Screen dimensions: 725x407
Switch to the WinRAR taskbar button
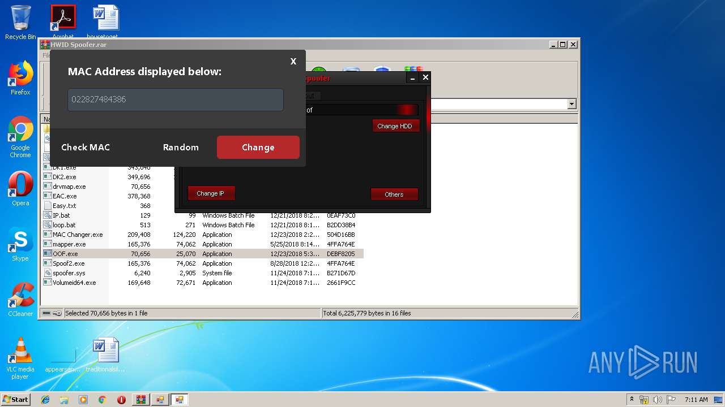pyautogui.click(x=141, y=400)
